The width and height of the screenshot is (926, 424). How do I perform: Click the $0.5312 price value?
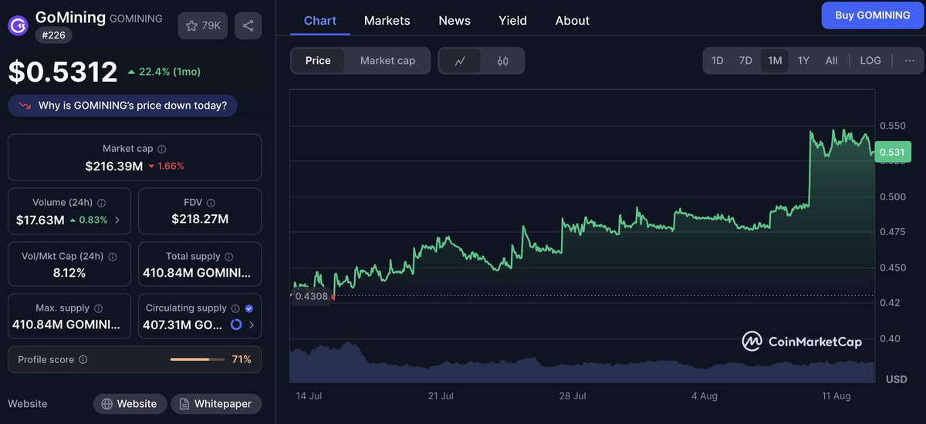coord(63,72)
